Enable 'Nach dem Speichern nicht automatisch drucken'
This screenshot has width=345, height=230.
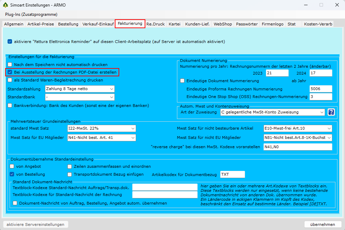[x=10, y=64]
